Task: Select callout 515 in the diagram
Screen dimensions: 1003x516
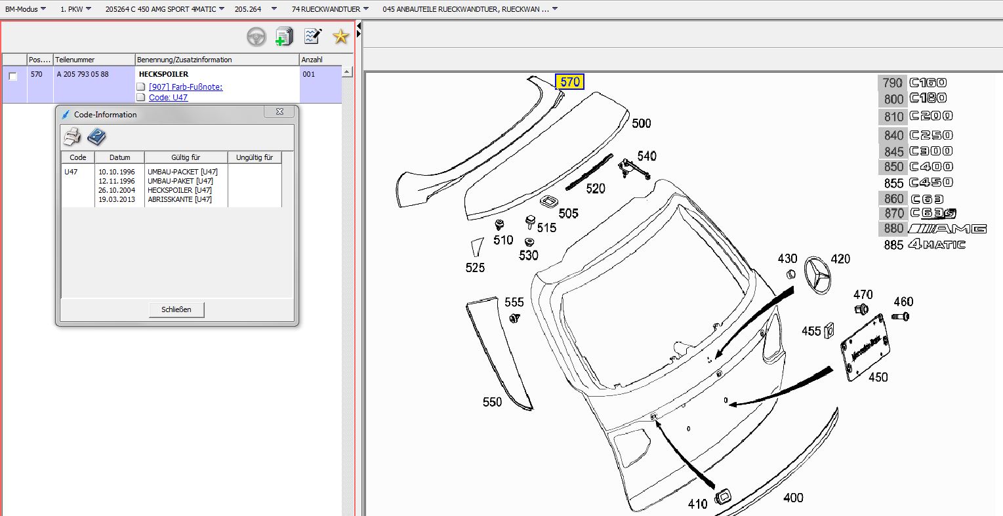Action: click(x=546, y=228)
